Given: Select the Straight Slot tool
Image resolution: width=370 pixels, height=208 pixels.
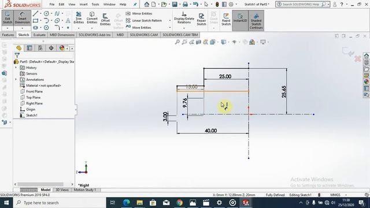Looking at the screenshot, I should [35, 28].
